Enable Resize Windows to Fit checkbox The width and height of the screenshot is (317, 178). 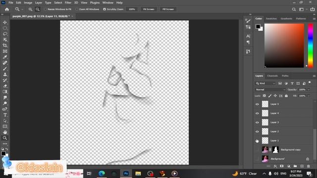(45, 9)
